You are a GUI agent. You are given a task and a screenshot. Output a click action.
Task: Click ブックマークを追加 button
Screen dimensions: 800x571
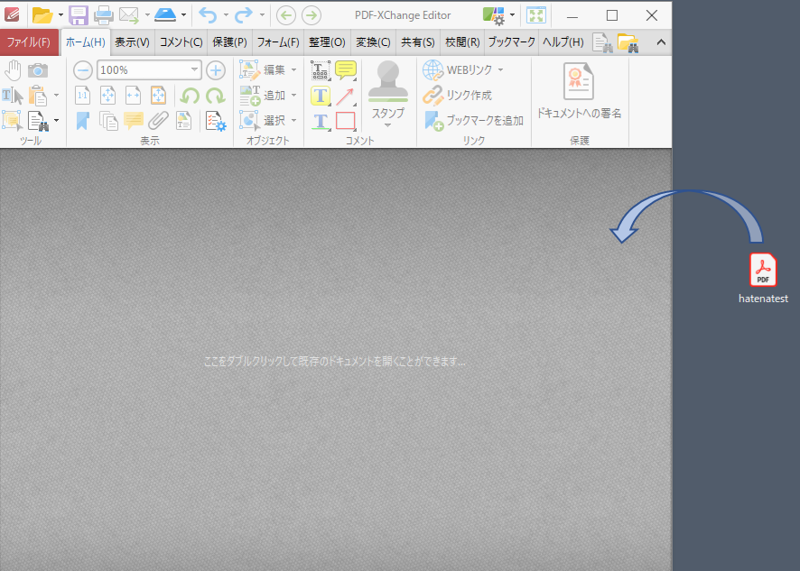pos(473,121)
